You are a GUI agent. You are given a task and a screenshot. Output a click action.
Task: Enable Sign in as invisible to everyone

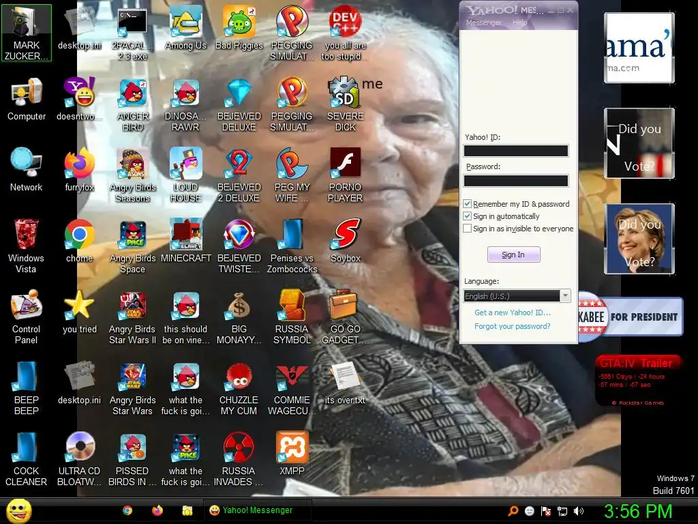point(468,229)
